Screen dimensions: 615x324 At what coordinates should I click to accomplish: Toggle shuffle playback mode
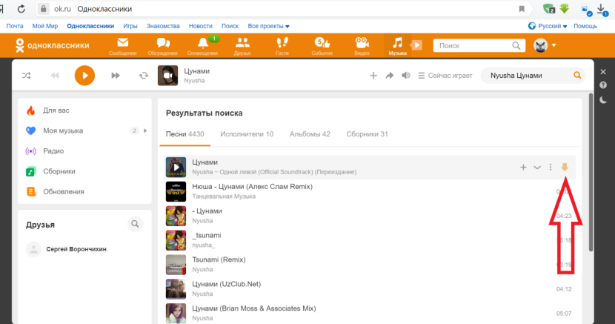27,76
